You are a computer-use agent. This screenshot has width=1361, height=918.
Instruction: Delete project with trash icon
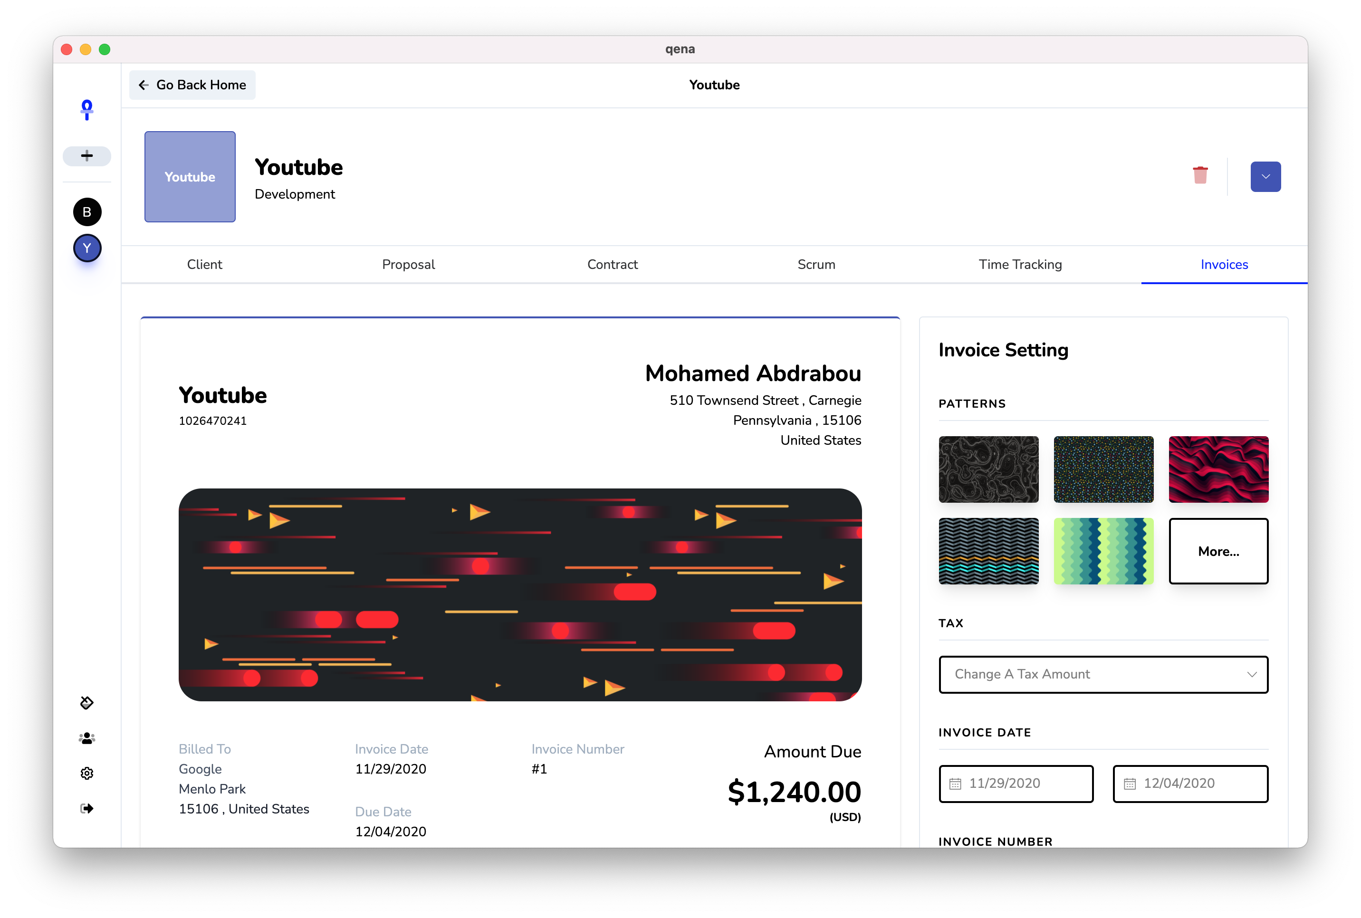pos(1200,176)
